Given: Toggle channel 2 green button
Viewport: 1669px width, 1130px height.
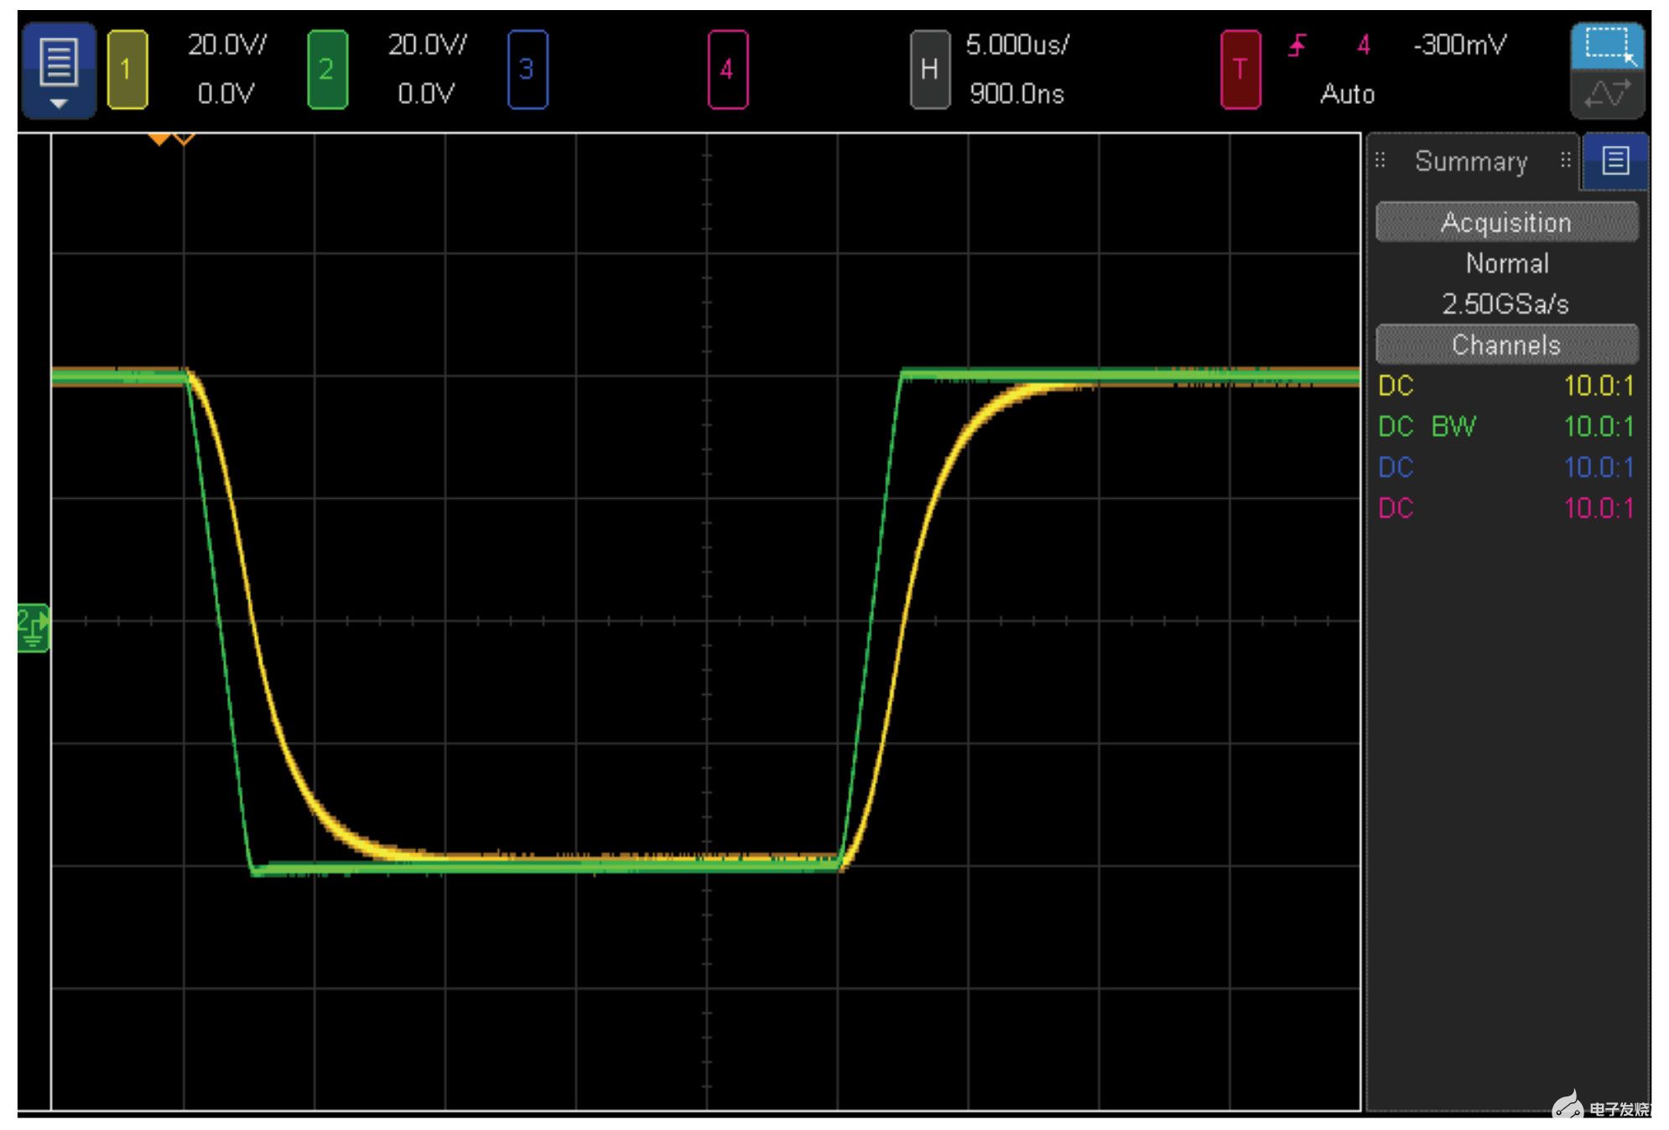Looking at the screenshot, I should click(327, 70).
